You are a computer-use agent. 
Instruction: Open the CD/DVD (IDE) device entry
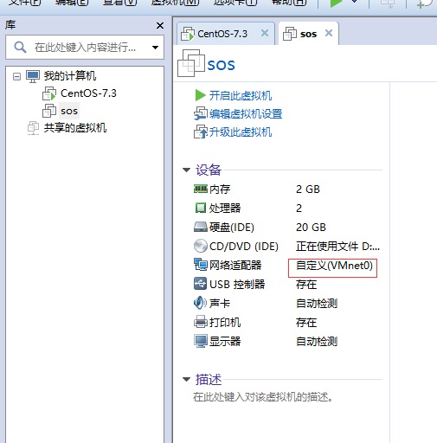tap(244, 247)
